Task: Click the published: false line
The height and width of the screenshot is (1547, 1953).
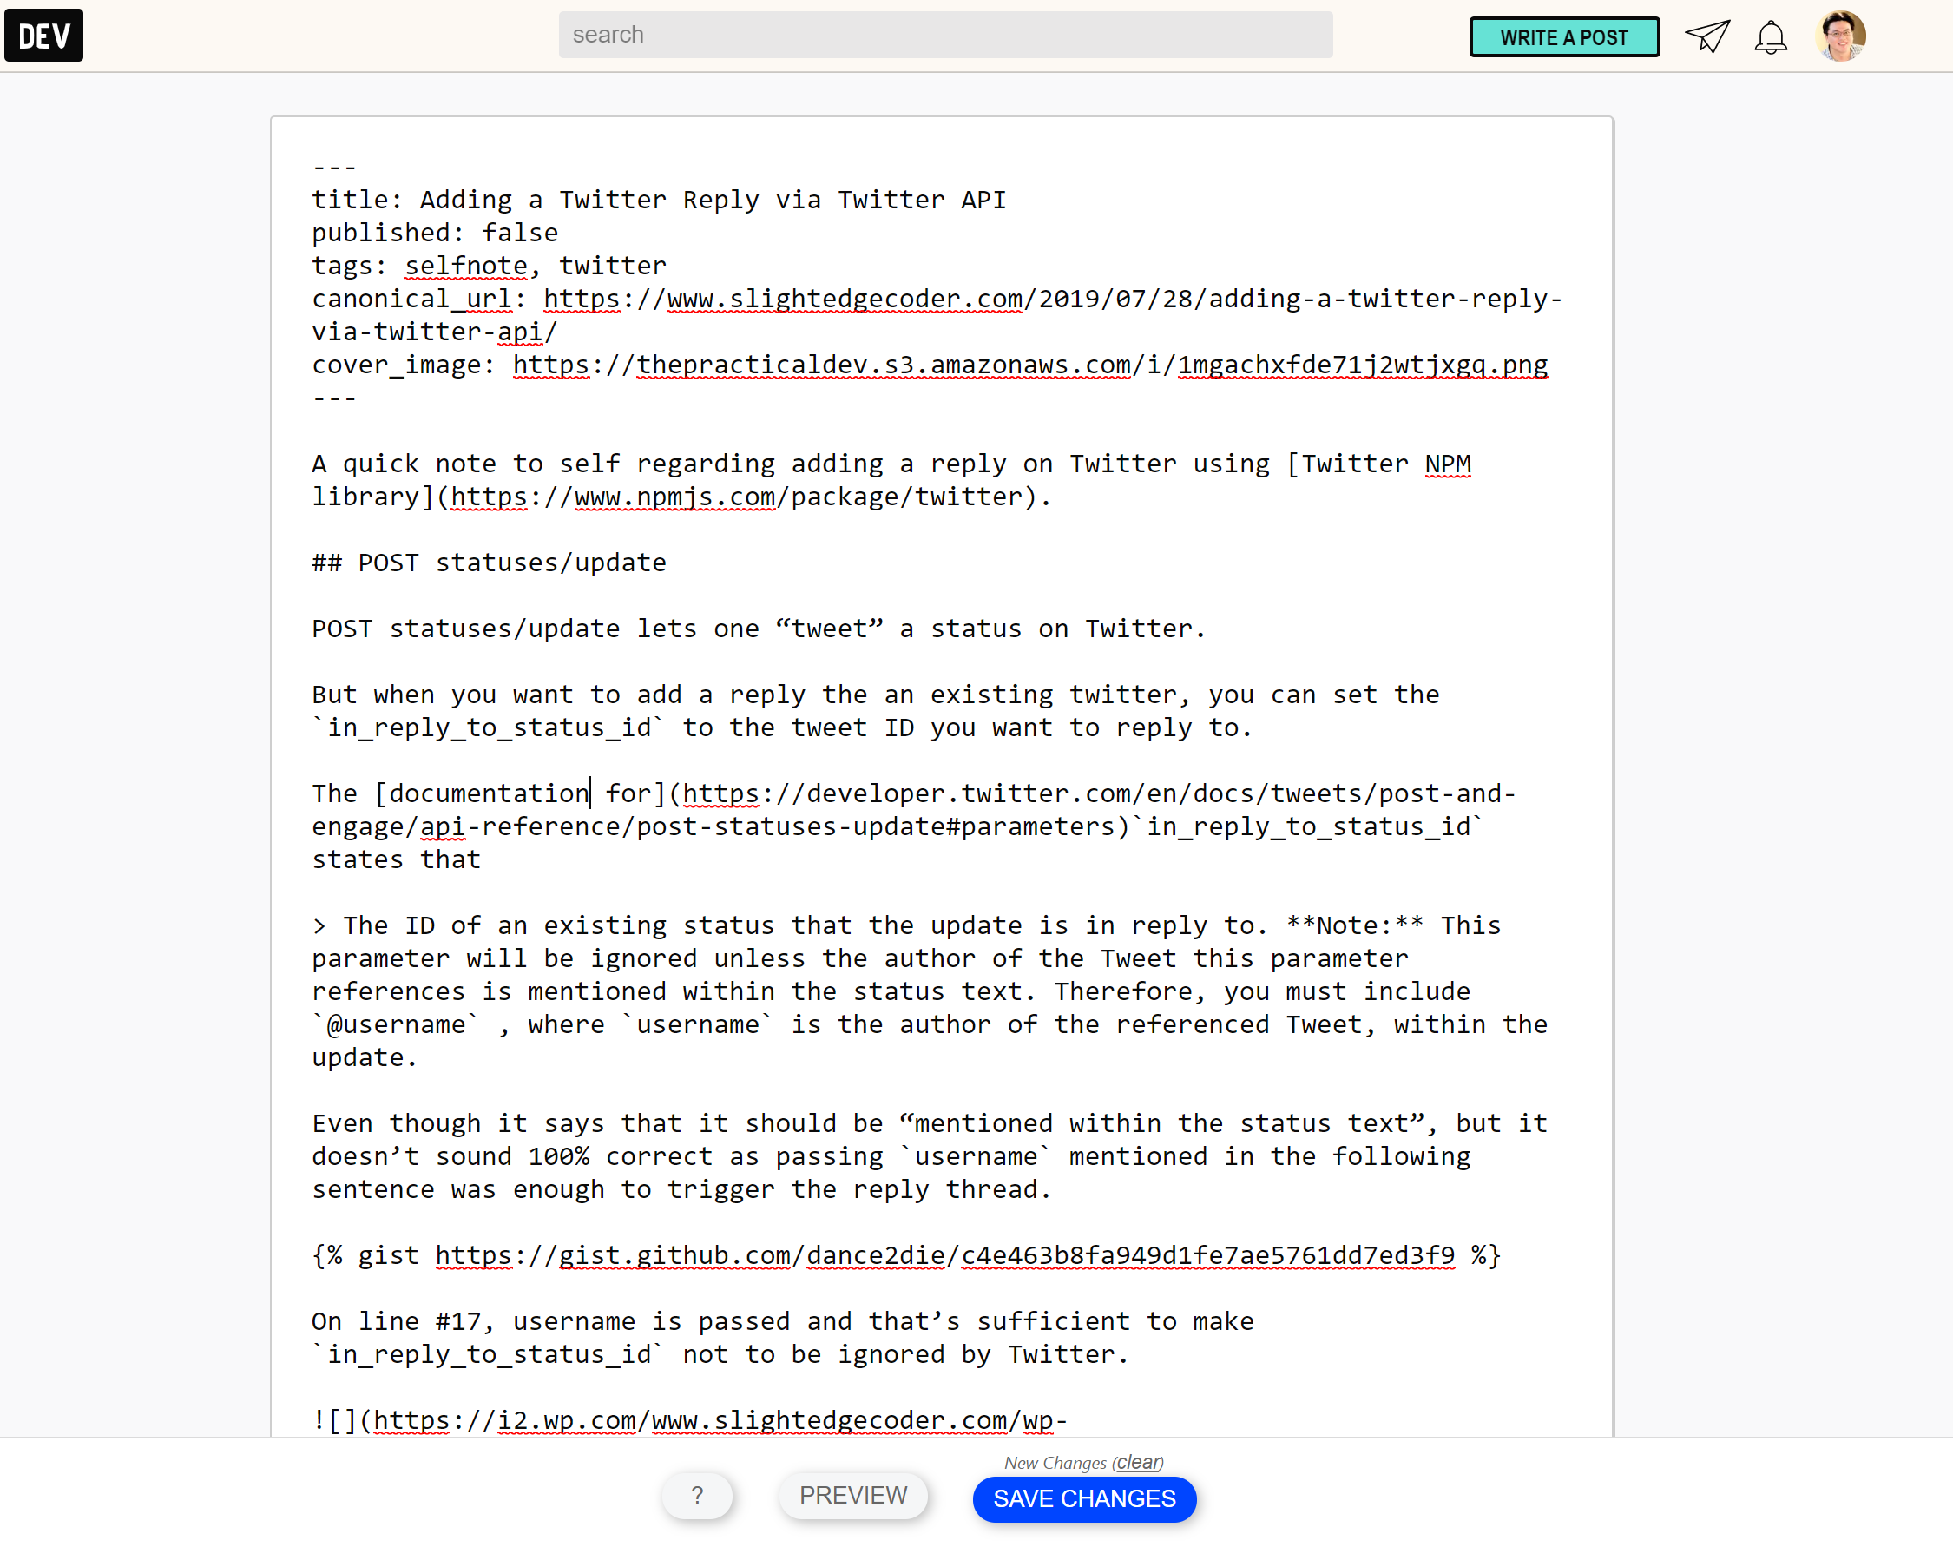Action: (435, 233)
